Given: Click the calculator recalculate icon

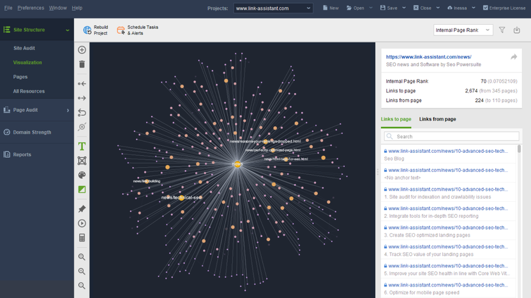Looking at the screenshot, I should [82, 238].
